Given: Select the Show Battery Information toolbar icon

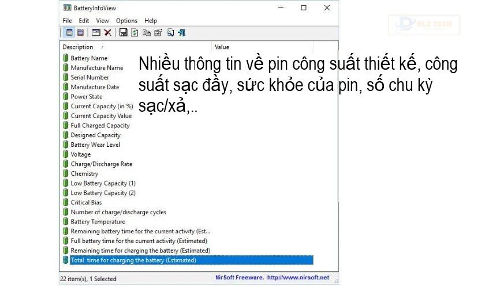Looking at the screenshot, I should click(69, 32).
